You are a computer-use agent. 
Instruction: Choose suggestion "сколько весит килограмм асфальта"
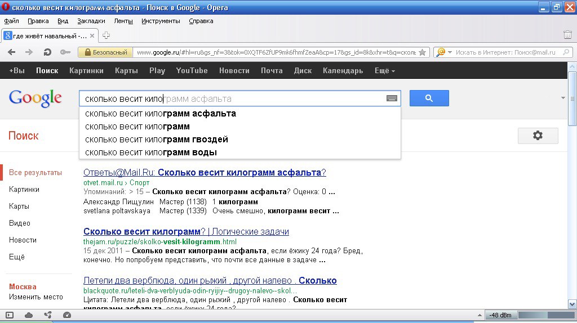[240, 114]
